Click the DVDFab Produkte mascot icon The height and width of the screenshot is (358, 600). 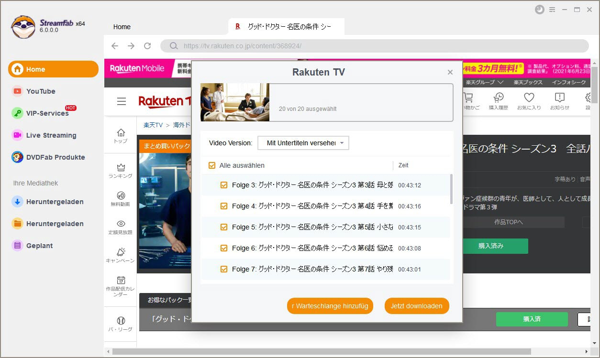17,157
